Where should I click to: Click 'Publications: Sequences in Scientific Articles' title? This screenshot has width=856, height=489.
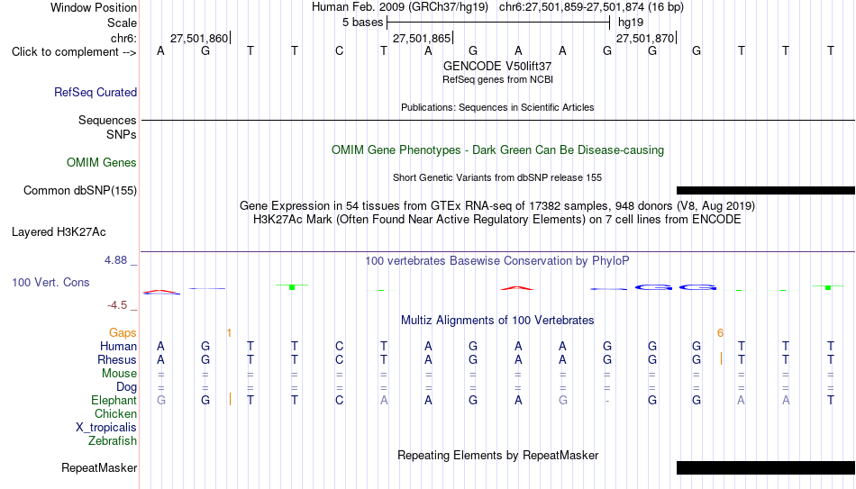click(497, 107)
